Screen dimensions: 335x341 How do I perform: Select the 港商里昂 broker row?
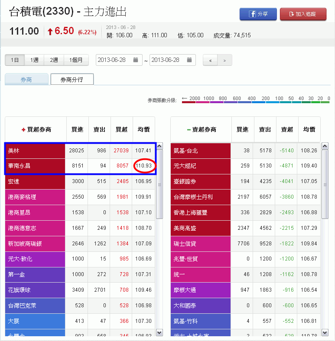pyautogui.click(x=80, y=212)
